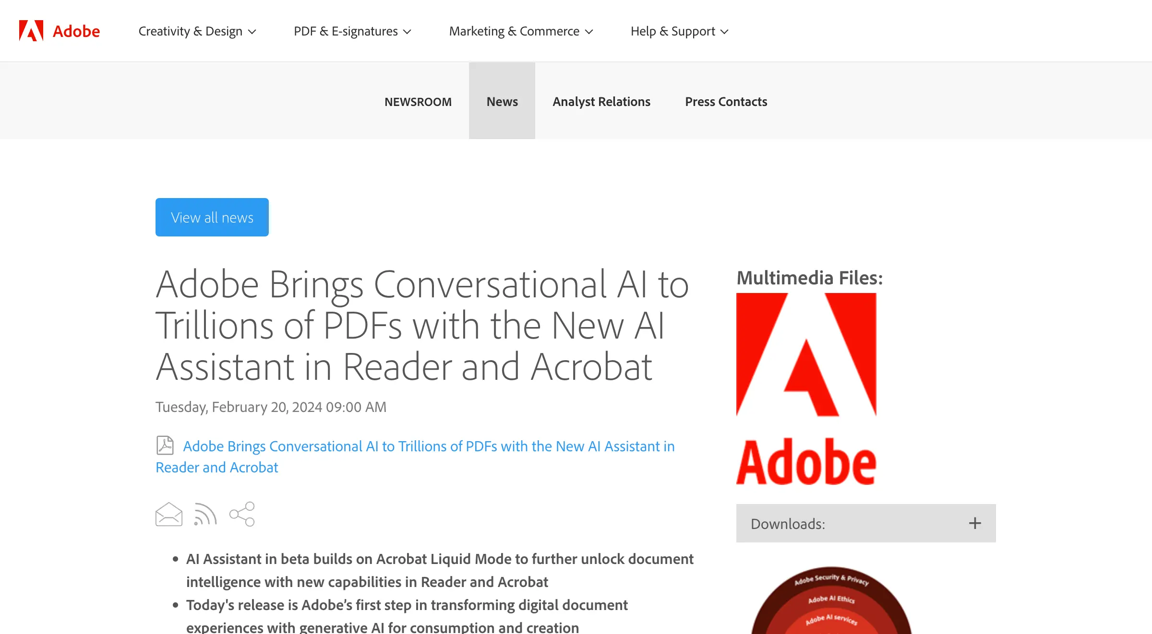The height and width of the screenshot is (634, 1152).
Task: Select the News tab
Action: point(502,101)
